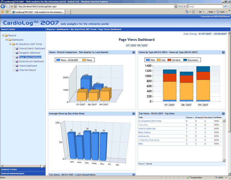
Task: Open the General Administration section
Action: pos(13,173)
